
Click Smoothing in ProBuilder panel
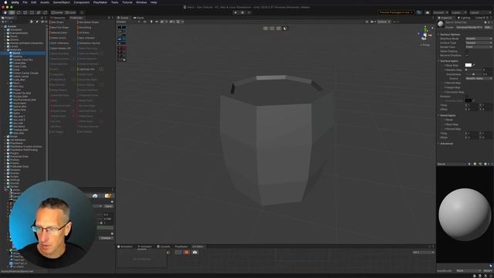tap(86, 28)
